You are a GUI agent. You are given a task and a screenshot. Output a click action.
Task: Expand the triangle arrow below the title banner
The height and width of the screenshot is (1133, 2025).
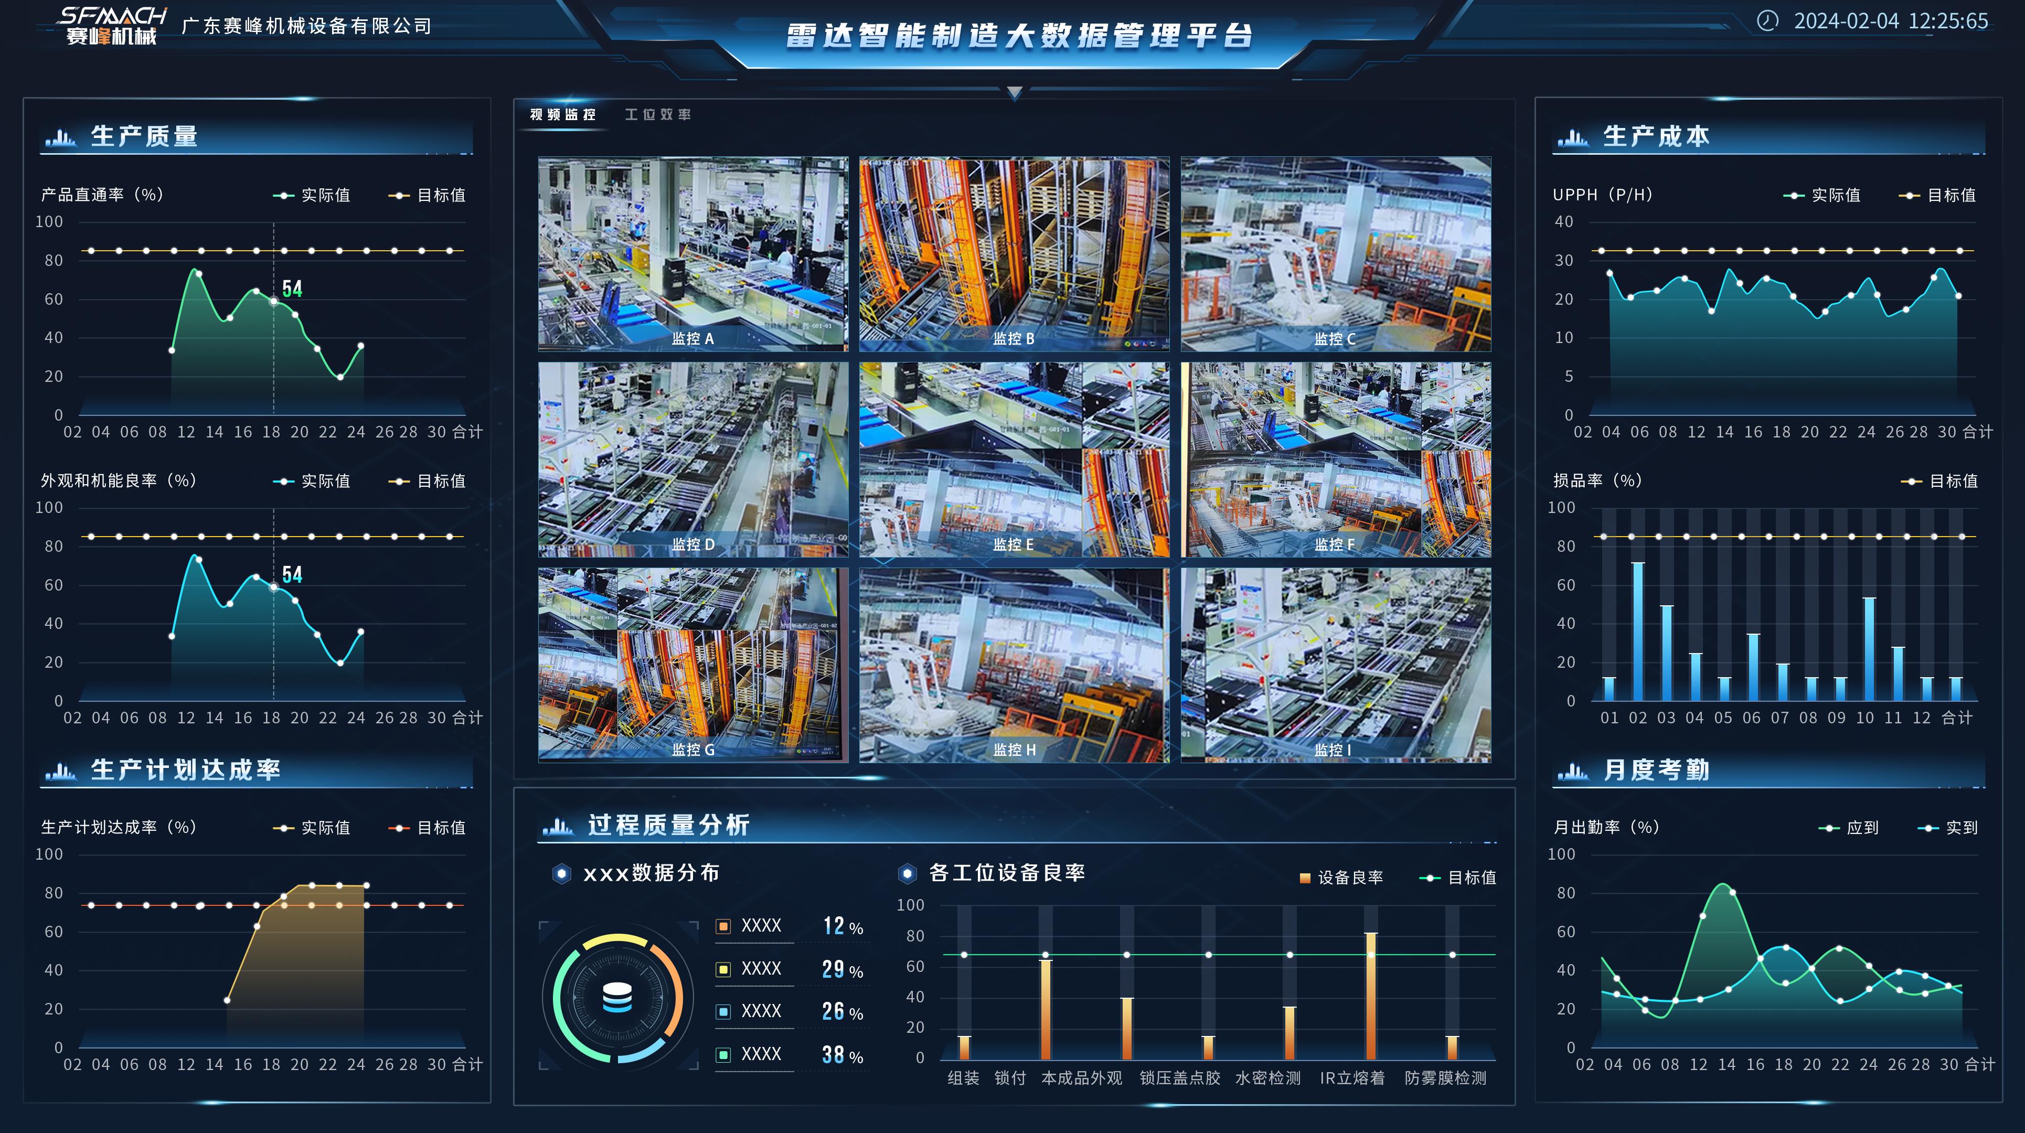point(1014,93)
